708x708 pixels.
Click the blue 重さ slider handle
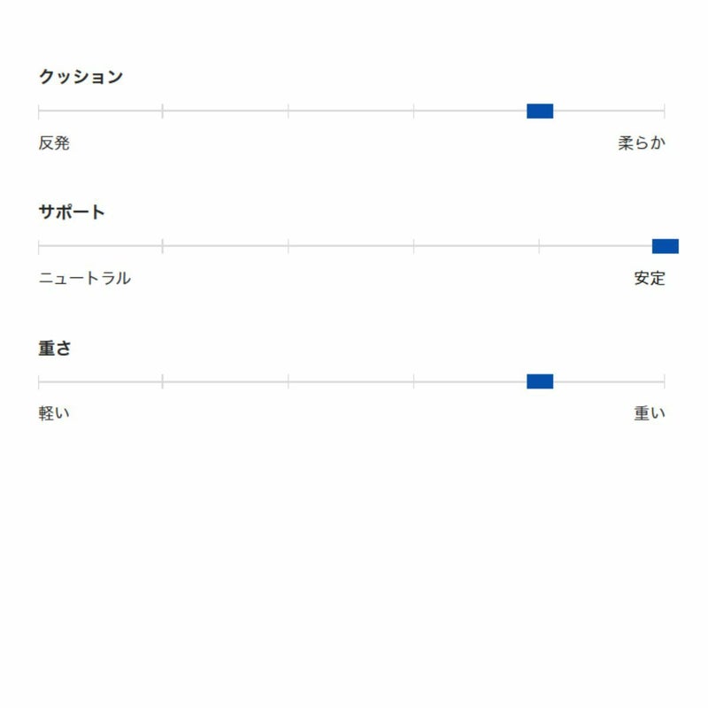(x=540, y=381)
